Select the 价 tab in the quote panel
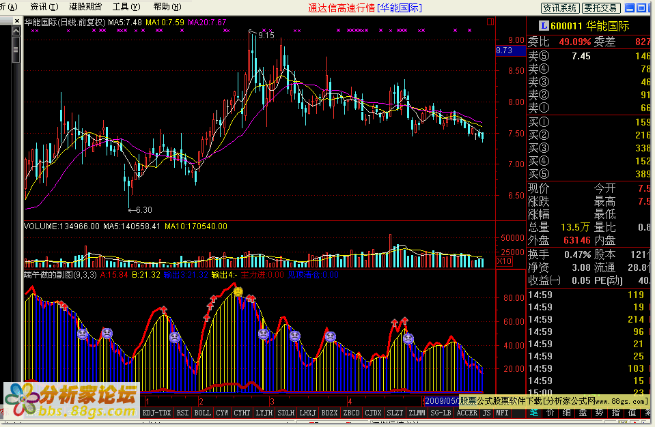 pos(550,413)
